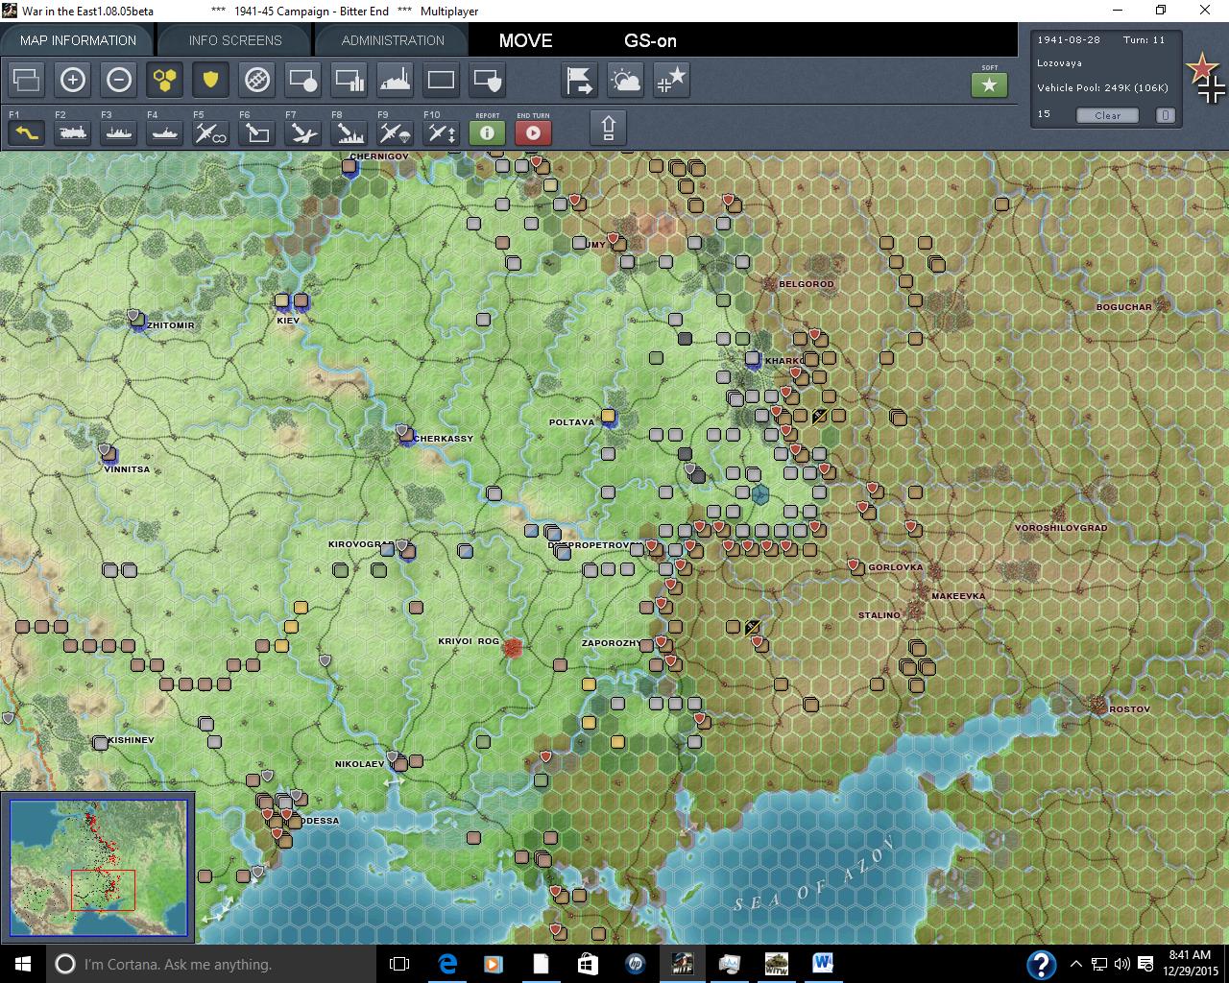Click the ROSTOV city label
This screenshot has width=1229, height=983.
[1129, 709]
